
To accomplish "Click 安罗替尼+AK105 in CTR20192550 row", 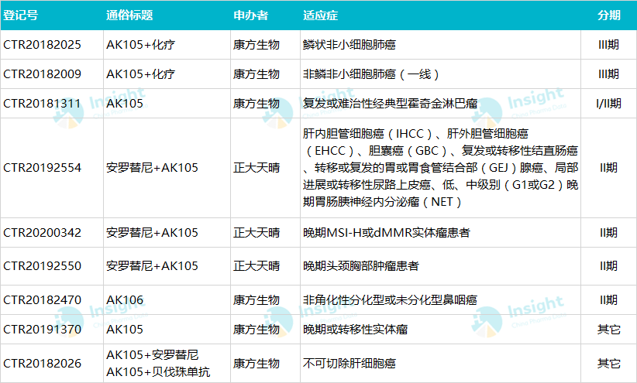I will tap(153, 265).
